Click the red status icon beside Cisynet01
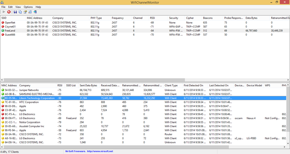Viewport: 290px width, 154px height. [3, 26]
